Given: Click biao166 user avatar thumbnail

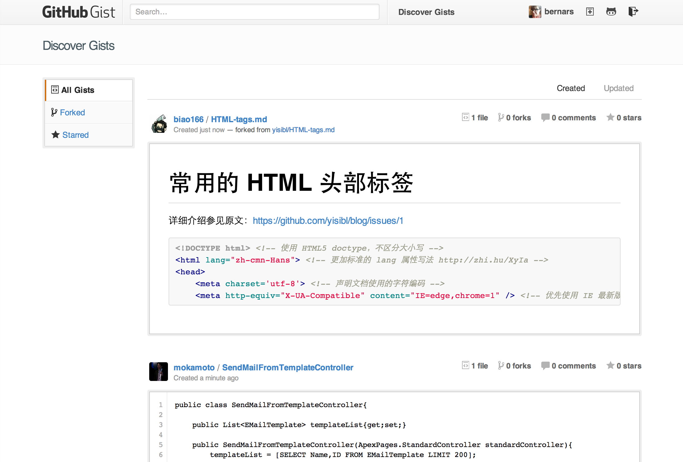Looking at the screenshot, I should coord(159,124).
